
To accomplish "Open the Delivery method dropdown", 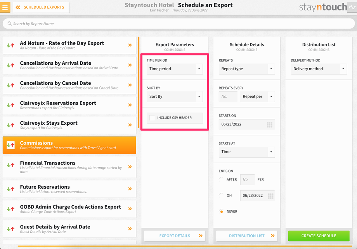I will point(319,69).
